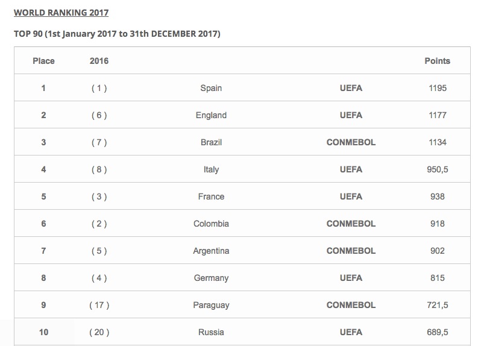Image resolution: width=481 pixels, height=346 pixels.
Task: Click UEFA label in Spain row
Action: 351,88
